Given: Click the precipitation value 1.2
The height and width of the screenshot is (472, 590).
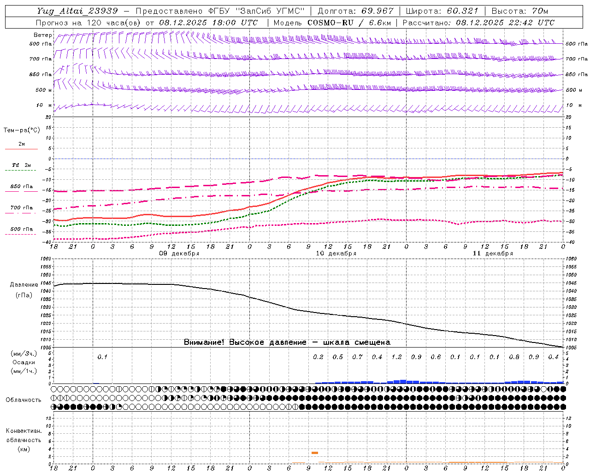Looking at the screenshot, I should pos(396,357).
